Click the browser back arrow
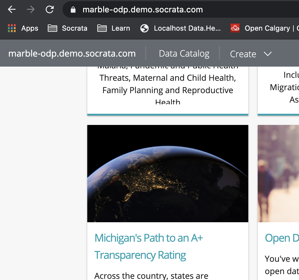 pos(11,9)
